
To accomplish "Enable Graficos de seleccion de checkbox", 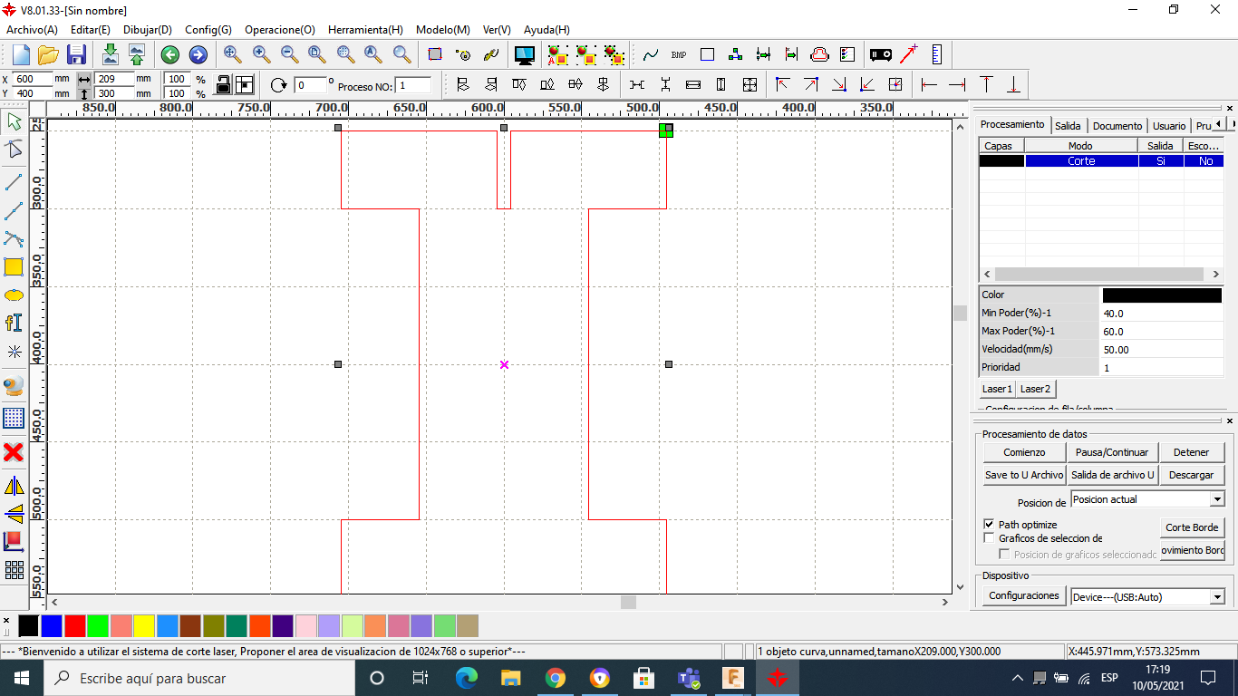I will (990, 538).
